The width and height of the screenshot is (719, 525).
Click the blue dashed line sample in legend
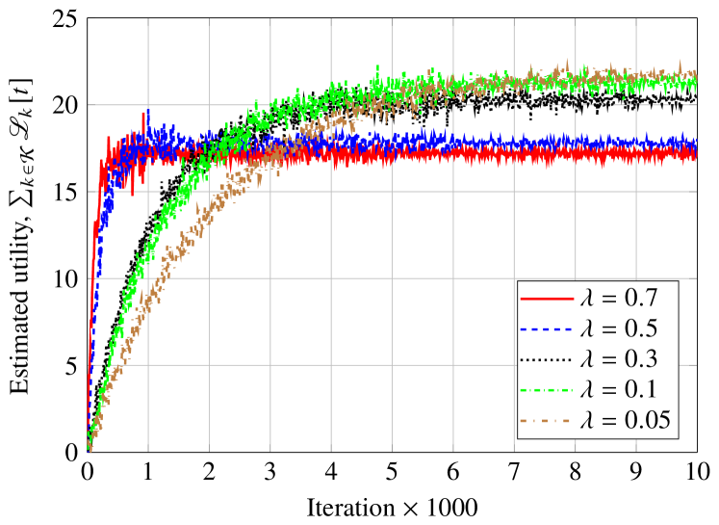pyautogui.click(x=547, y=329)
